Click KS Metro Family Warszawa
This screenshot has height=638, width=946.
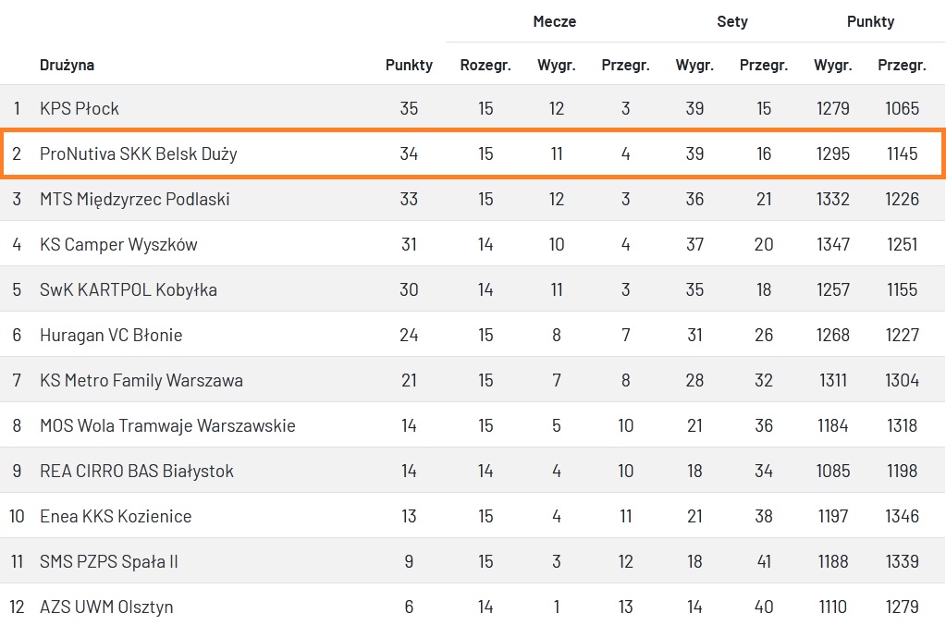click(x=141, y=380)
